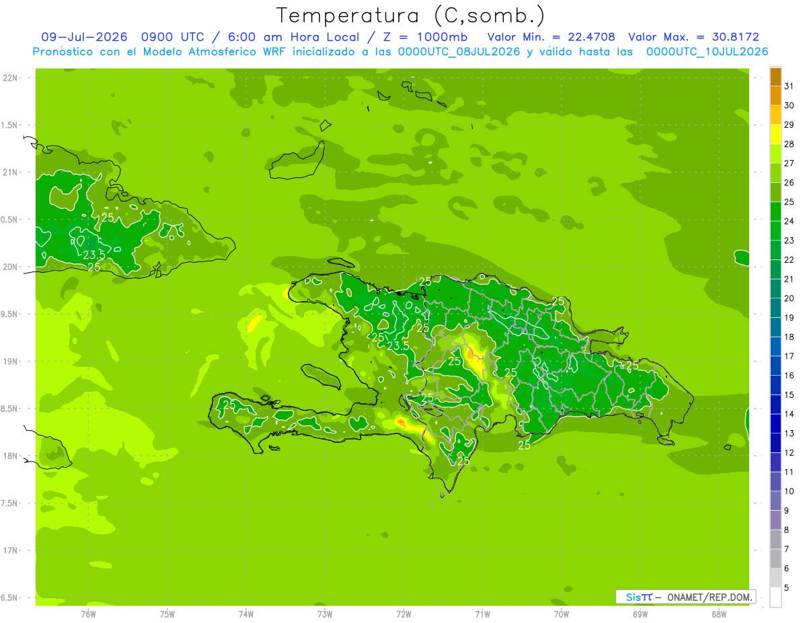Click the "71W" longitude label
807x623 pixels.
pos(482,614)
